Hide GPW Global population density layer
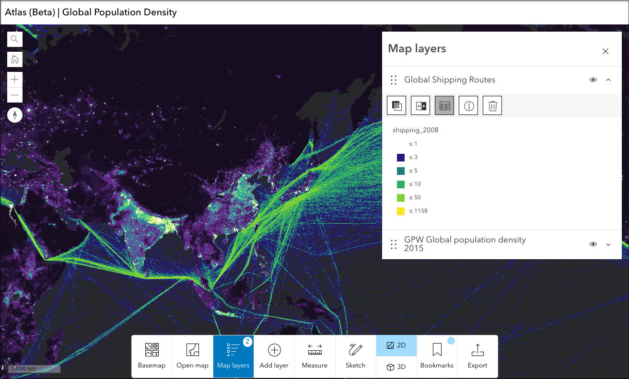 click(593, 244)
